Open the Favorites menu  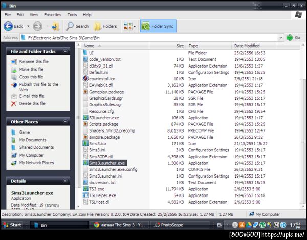point(53,15)
